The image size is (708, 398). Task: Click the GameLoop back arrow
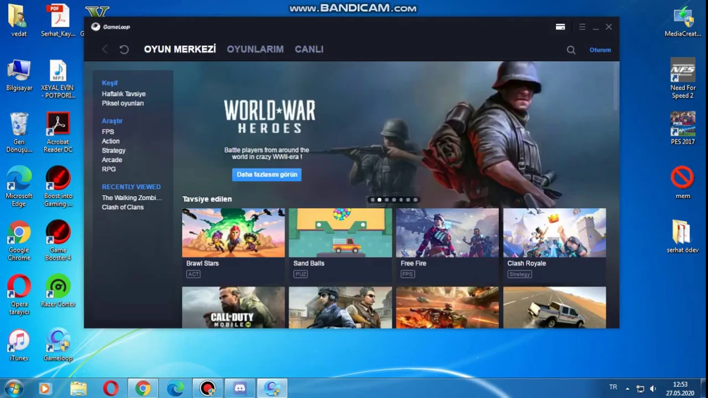[105, 50]
